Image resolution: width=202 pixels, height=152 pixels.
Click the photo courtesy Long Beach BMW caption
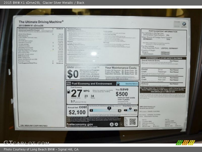[x=41, y=149]
